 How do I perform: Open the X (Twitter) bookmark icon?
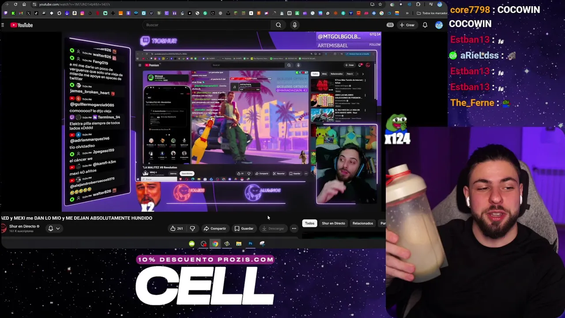[x=29, y=13]
